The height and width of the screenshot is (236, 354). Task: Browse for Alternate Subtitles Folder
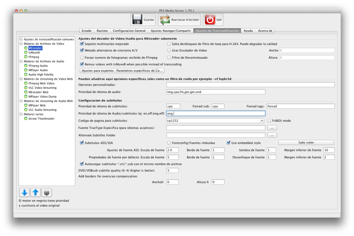[272, 135]
